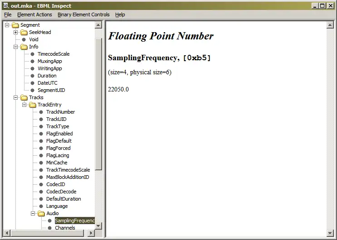Screen dimensions: 337x240
Task: Select the SegmentUID element
Action: pos(51,91)
